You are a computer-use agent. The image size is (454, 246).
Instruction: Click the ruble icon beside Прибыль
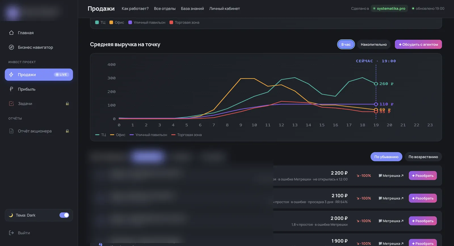[x=11, y=89]
